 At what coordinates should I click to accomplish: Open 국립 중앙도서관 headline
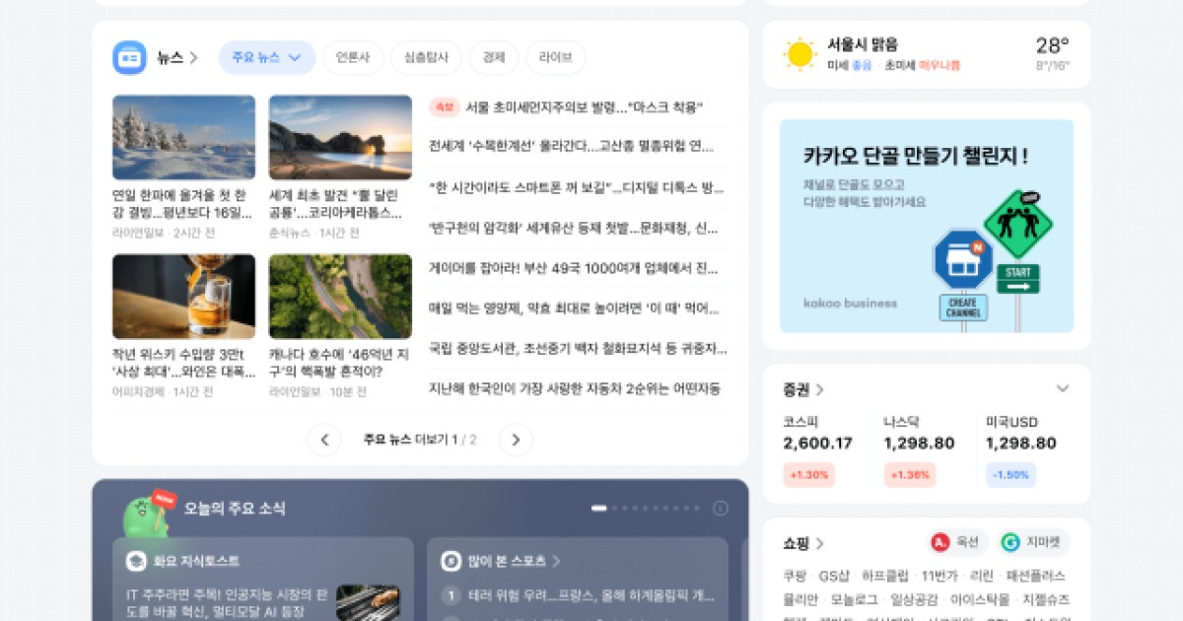[578, 348]
